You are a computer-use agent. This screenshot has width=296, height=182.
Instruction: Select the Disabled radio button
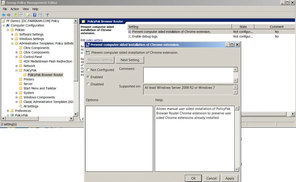tap(88, 84)
